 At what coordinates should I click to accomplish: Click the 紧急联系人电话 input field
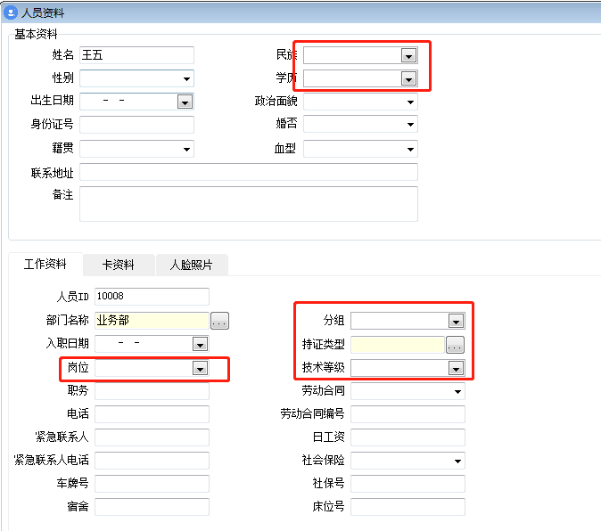tap(152, 461)
